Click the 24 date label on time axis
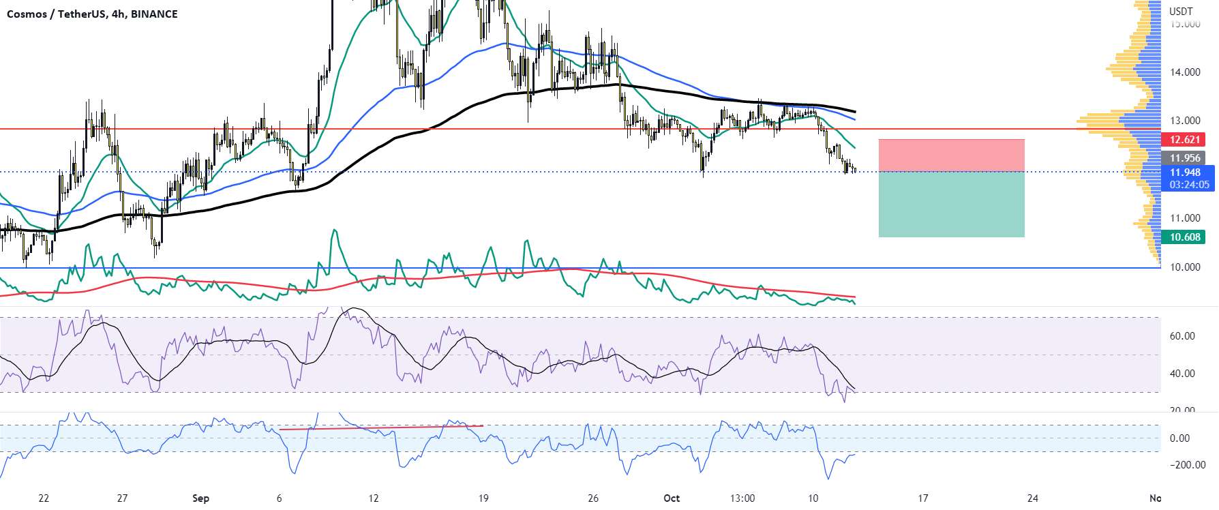This screenshot has height=510, width=1219. (1033, 498)
